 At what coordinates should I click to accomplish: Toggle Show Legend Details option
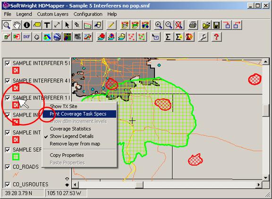[x=80, y=136]
